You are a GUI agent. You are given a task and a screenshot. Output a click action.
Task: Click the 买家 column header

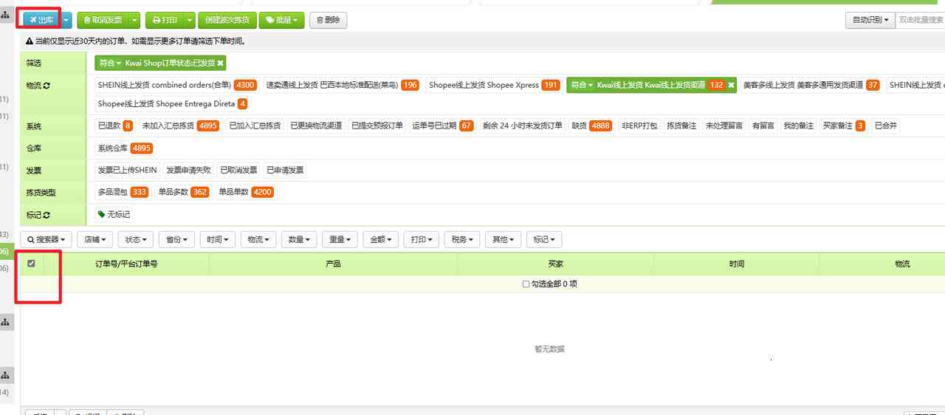[557, 264]
